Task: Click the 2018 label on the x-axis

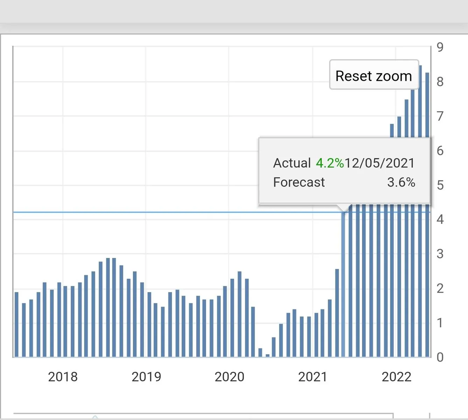Action: coord(63,377)
